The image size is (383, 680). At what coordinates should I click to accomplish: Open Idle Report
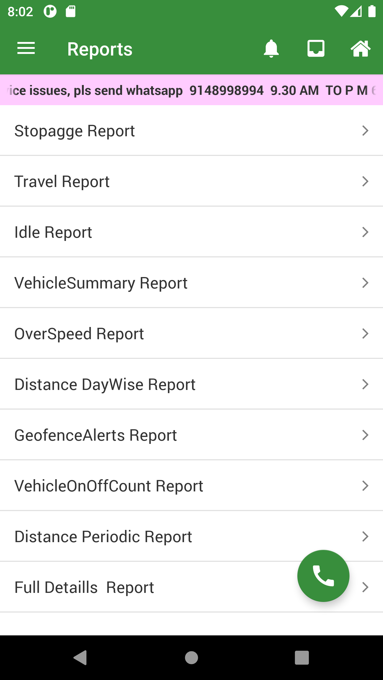point(53,232)
